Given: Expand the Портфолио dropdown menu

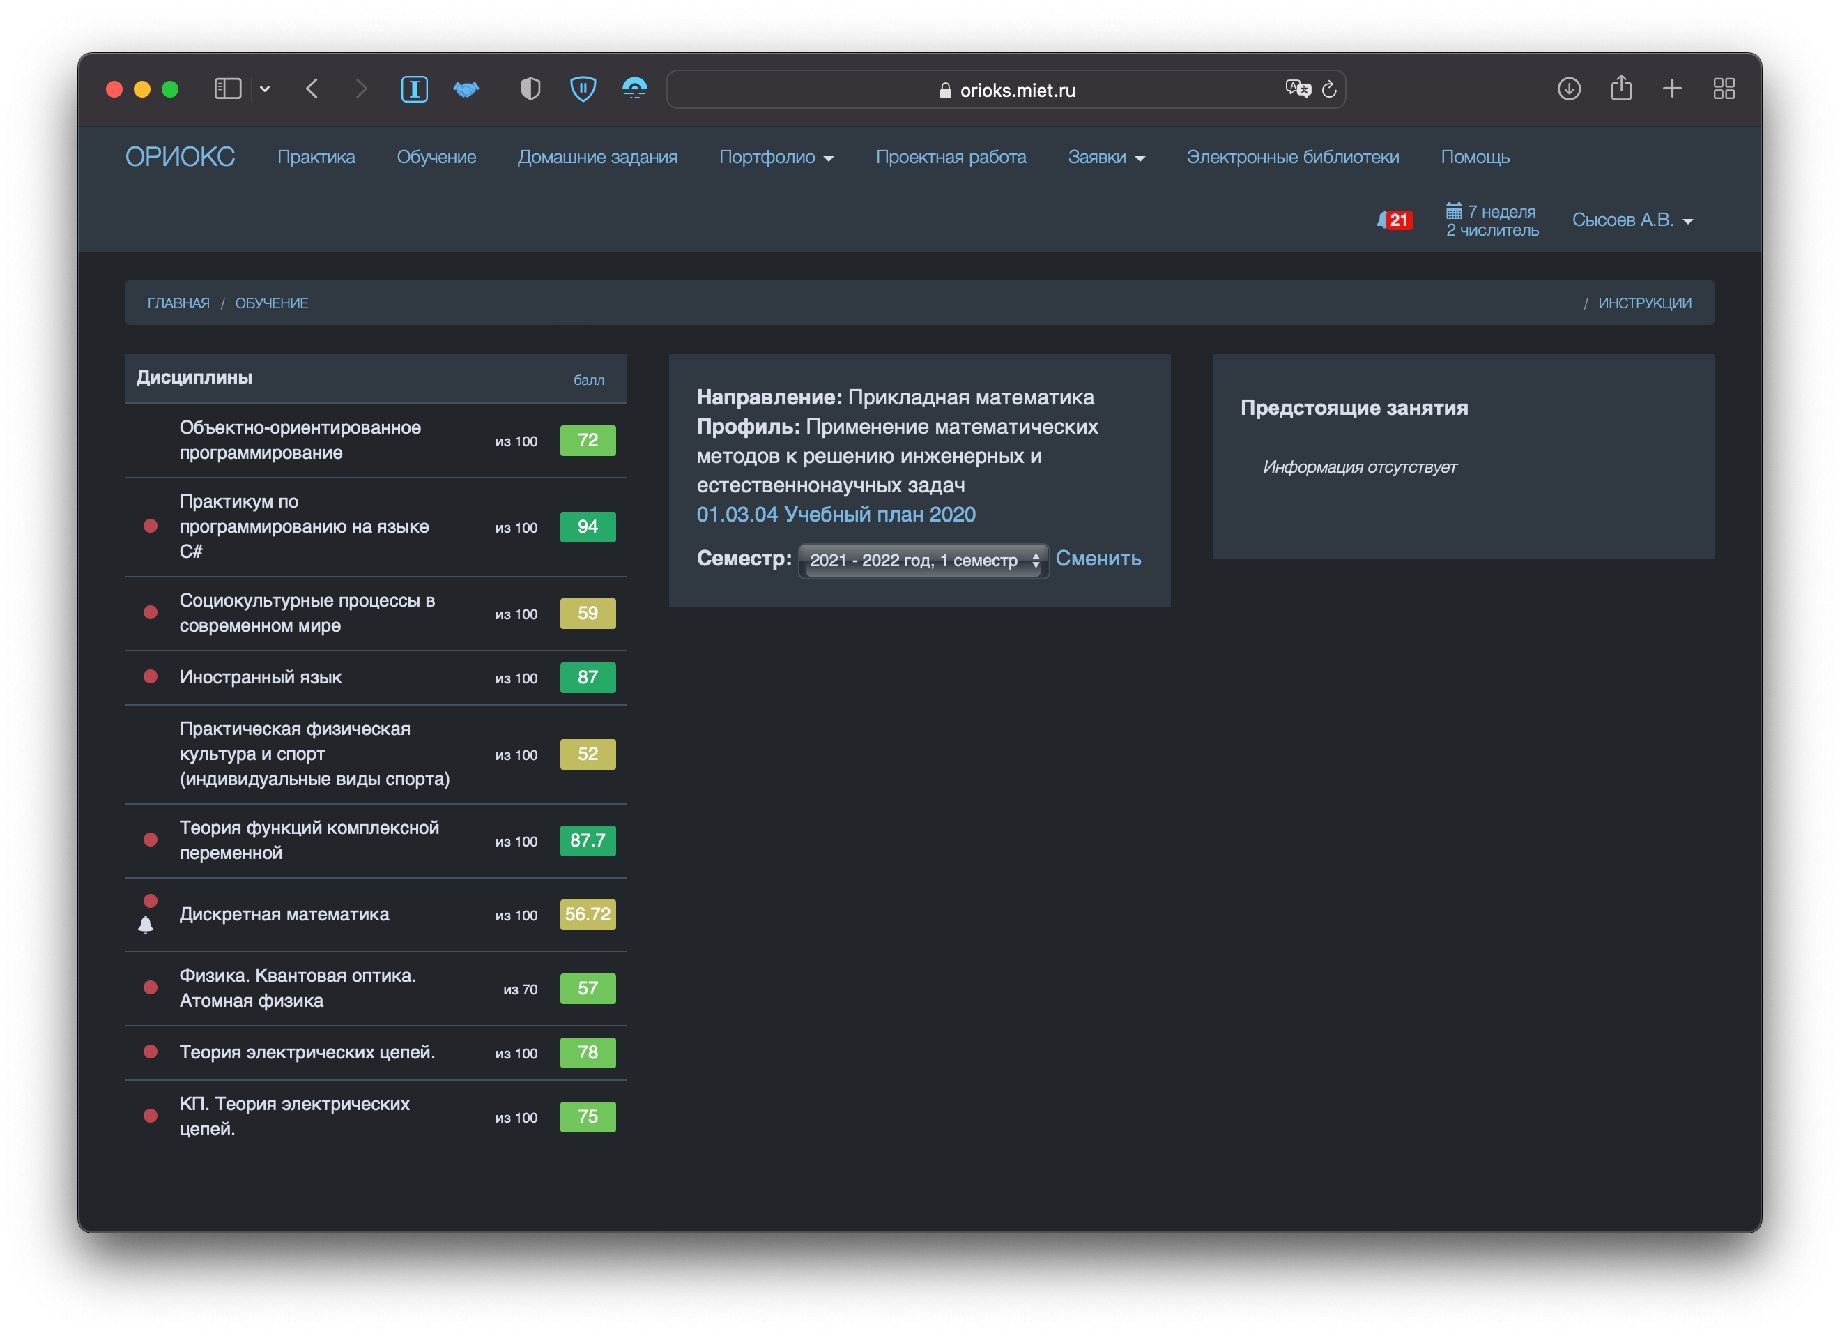Looking at the screenshot, I should point(776,158).
